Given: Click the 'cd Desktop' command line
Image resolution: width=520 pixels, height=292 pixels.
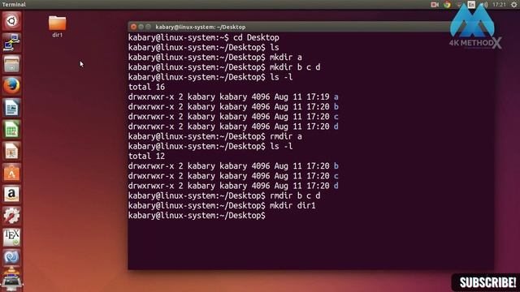Looking at the screenshot, I should (x=204, y=37).
